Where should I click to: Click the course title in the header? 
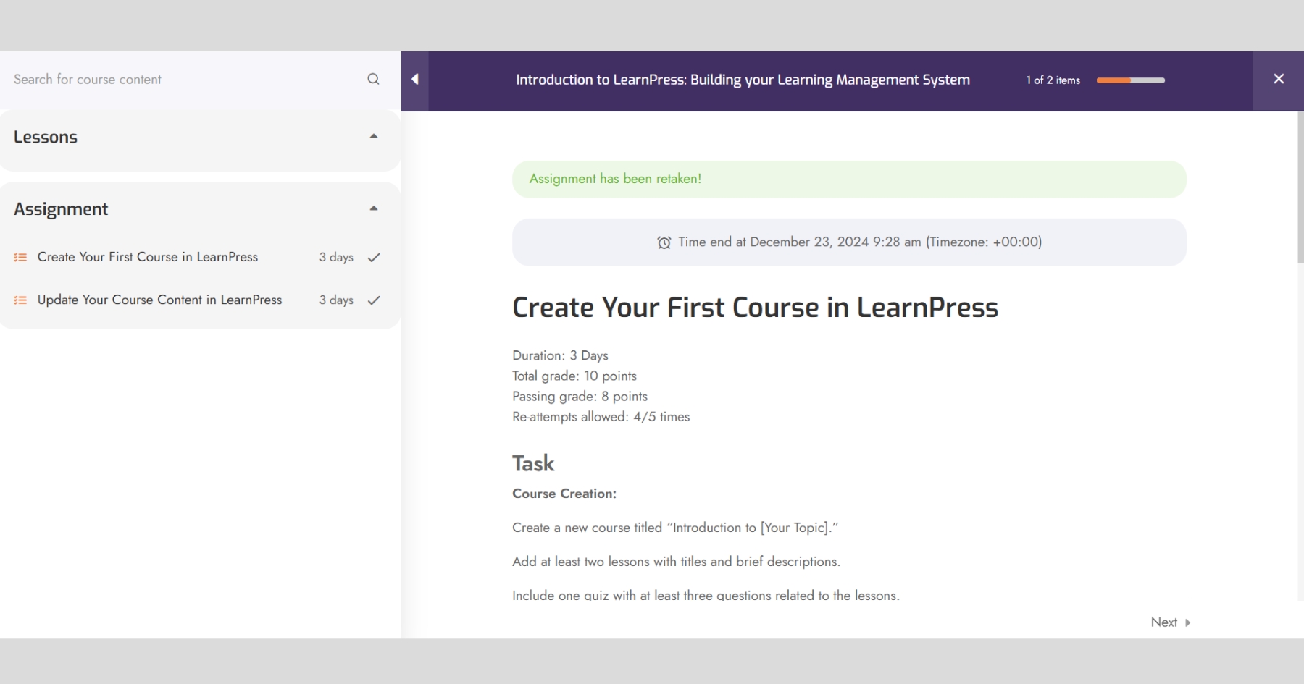pyautogui.click(x=743, y=80)
